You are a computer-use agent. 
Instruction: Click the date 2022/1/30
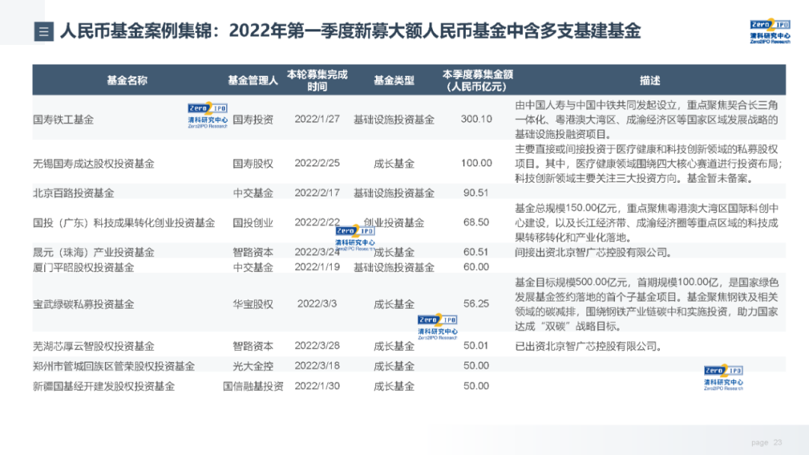click(x=318, y=386)
